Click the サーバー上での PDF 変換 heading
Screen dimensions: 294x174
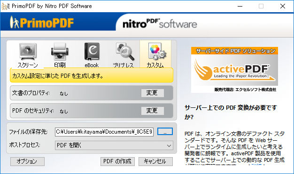pyautogui.click(x=231, y=112)
